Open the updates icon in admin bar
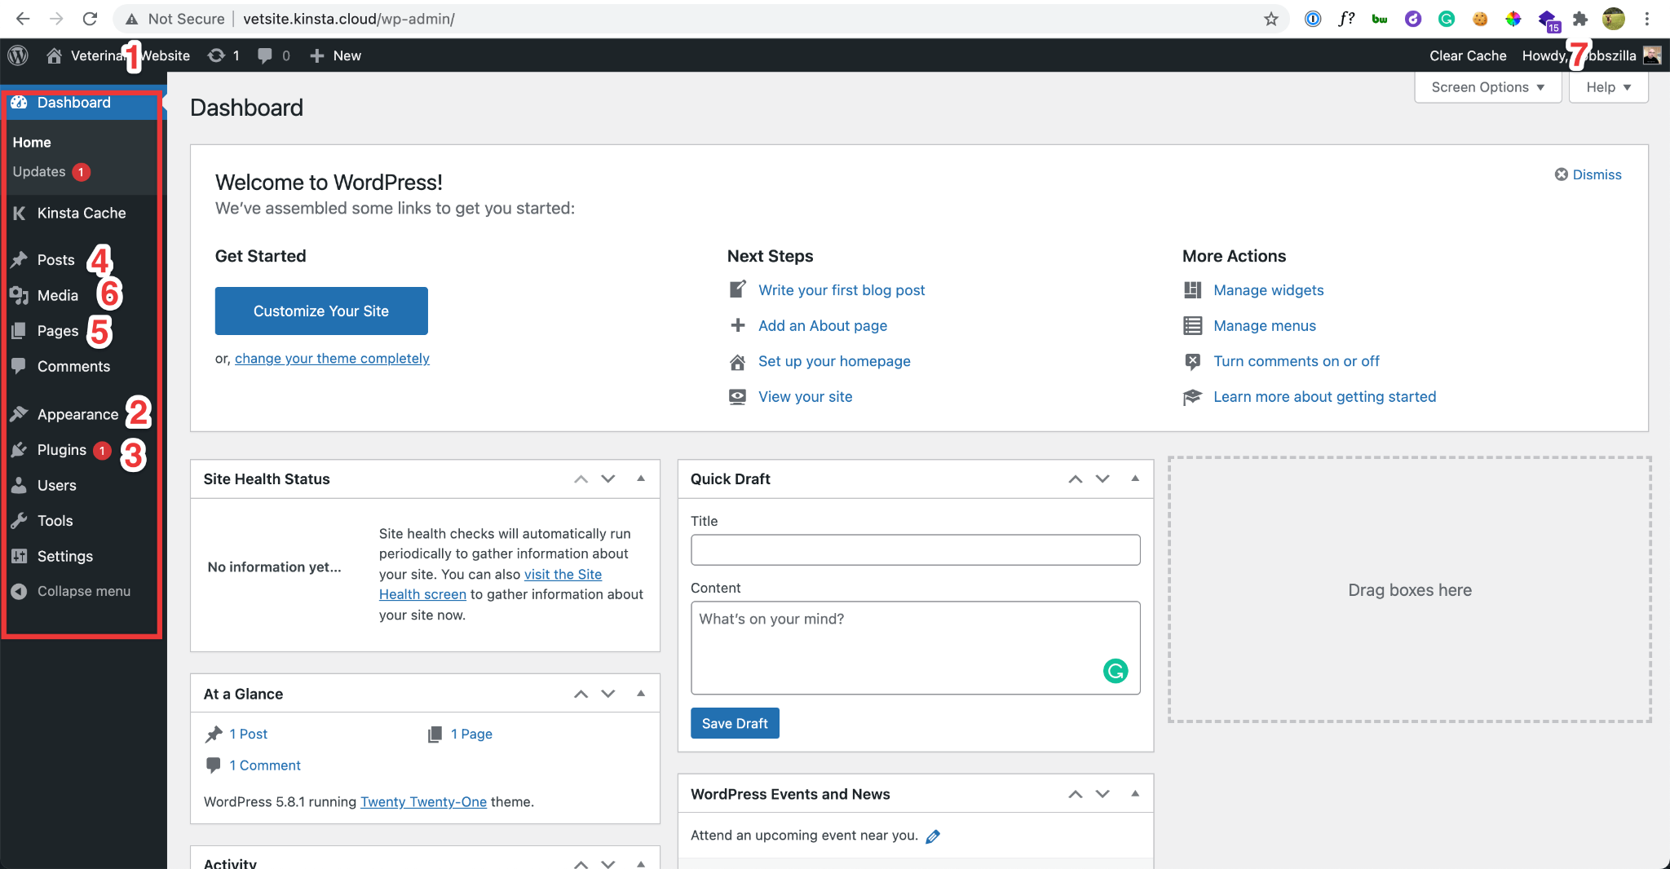The width and height of the screenshot is (1670, 869). [223, 55]
